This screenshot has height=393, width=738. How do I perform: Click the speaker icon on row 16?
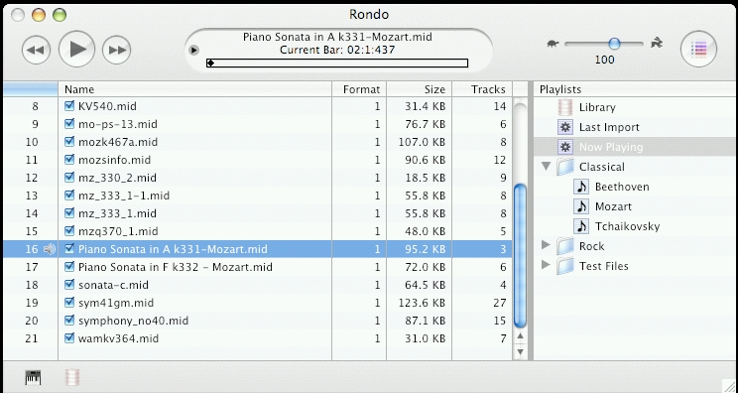50,249
